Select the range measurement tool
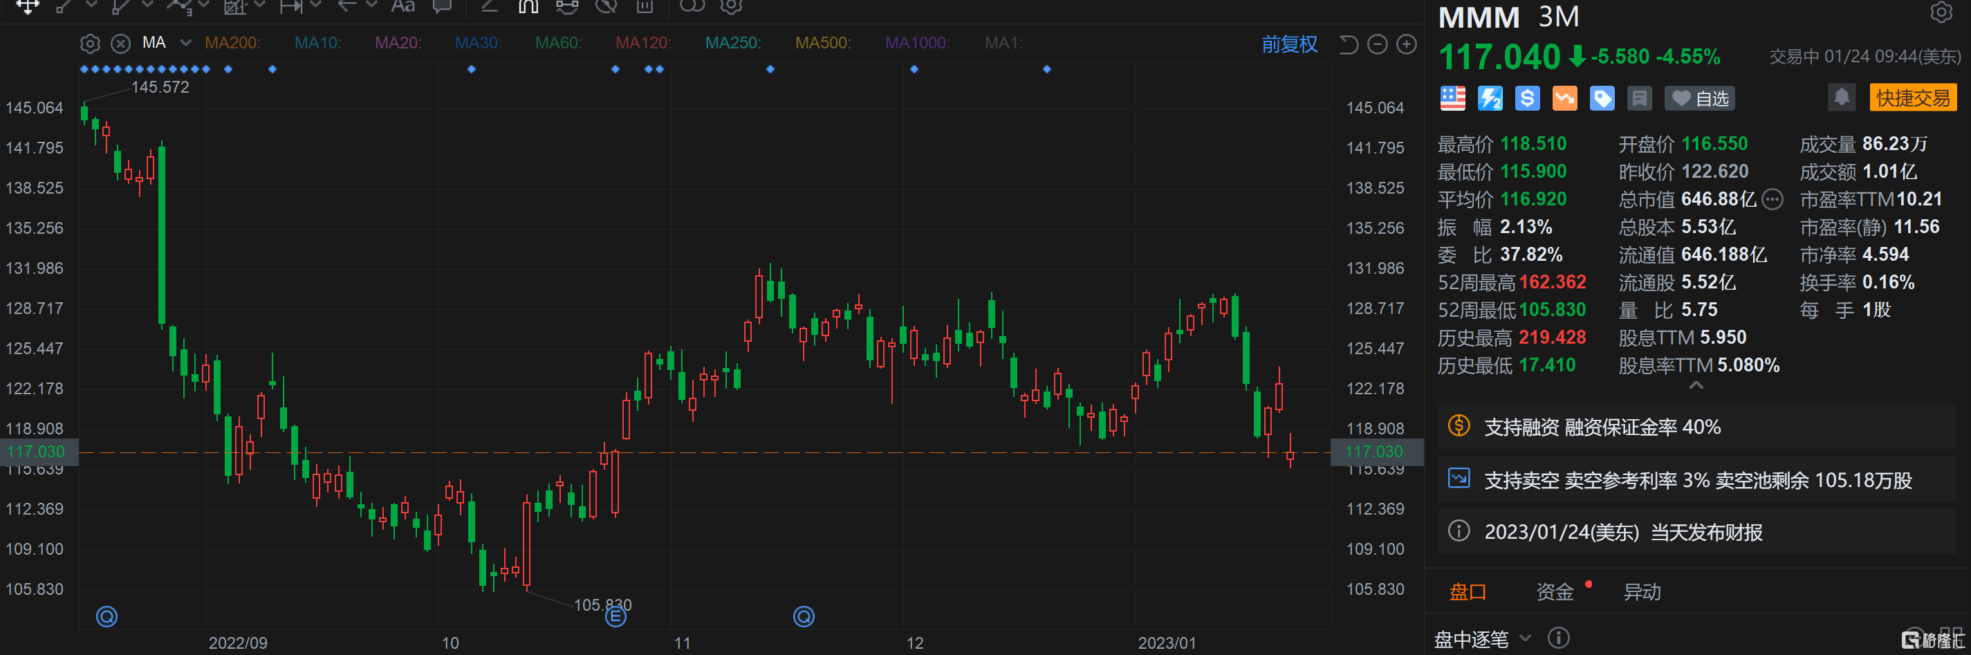The image size is (1971, 655). 290,6
